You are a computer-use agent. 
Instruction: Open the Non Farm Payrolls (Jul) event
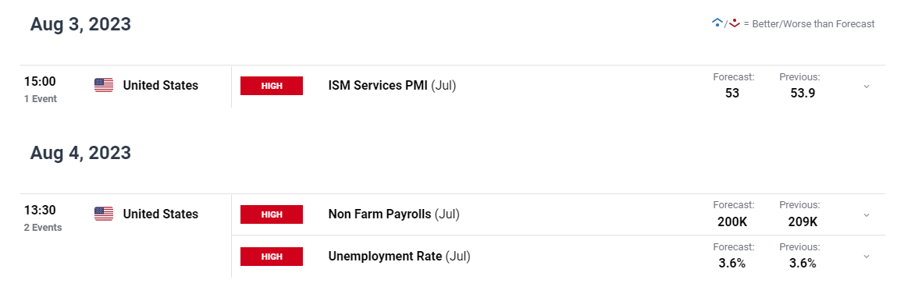tap(394, 214)
